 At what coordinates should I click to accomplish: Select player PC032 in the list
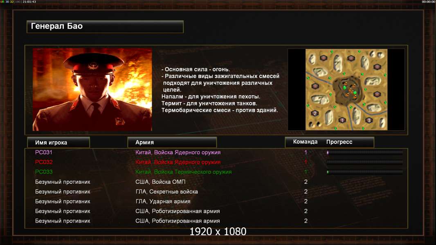pos(44,162)
